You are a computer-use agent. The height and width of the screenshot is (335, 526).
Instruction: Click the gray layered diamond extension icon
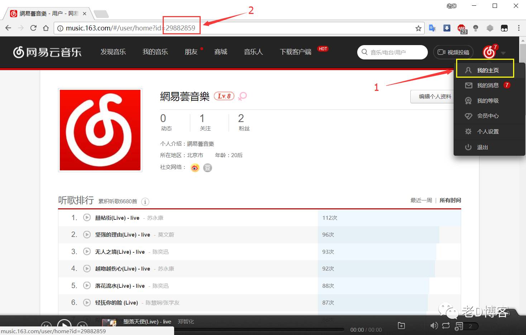tap(490, 28)
